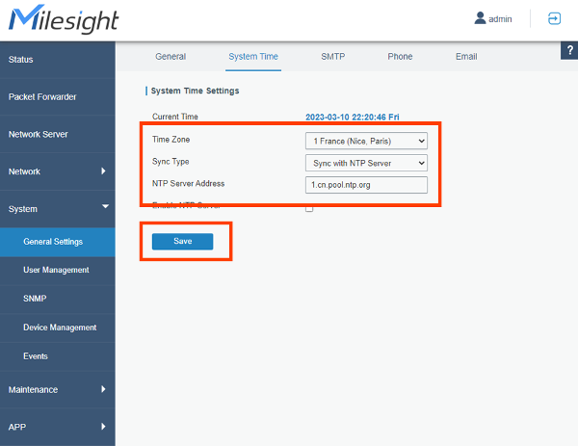578x446 pixels.
Task: Click the NTP Server Address field
Action: (365, 185)
